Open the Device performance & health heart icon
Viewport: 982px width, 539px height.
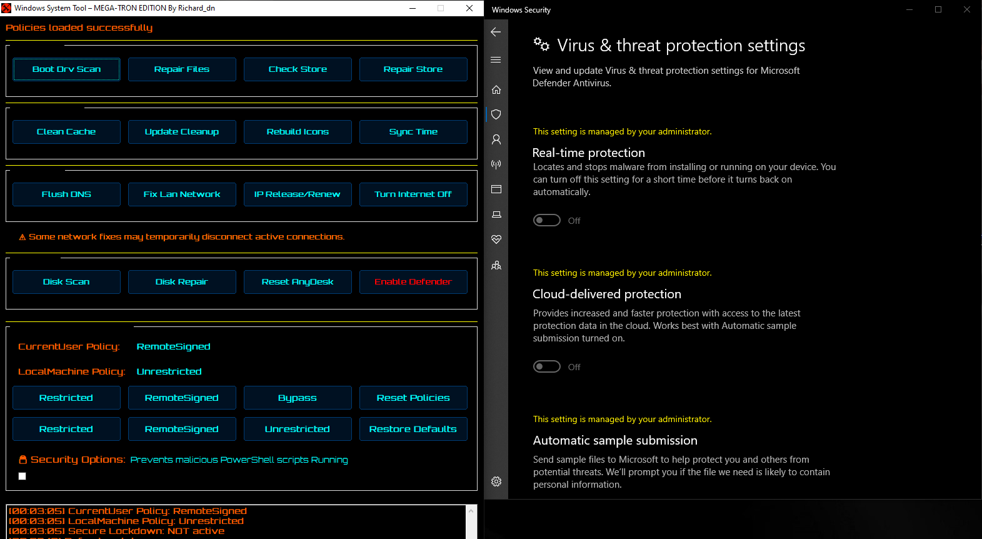coord(496,239)
